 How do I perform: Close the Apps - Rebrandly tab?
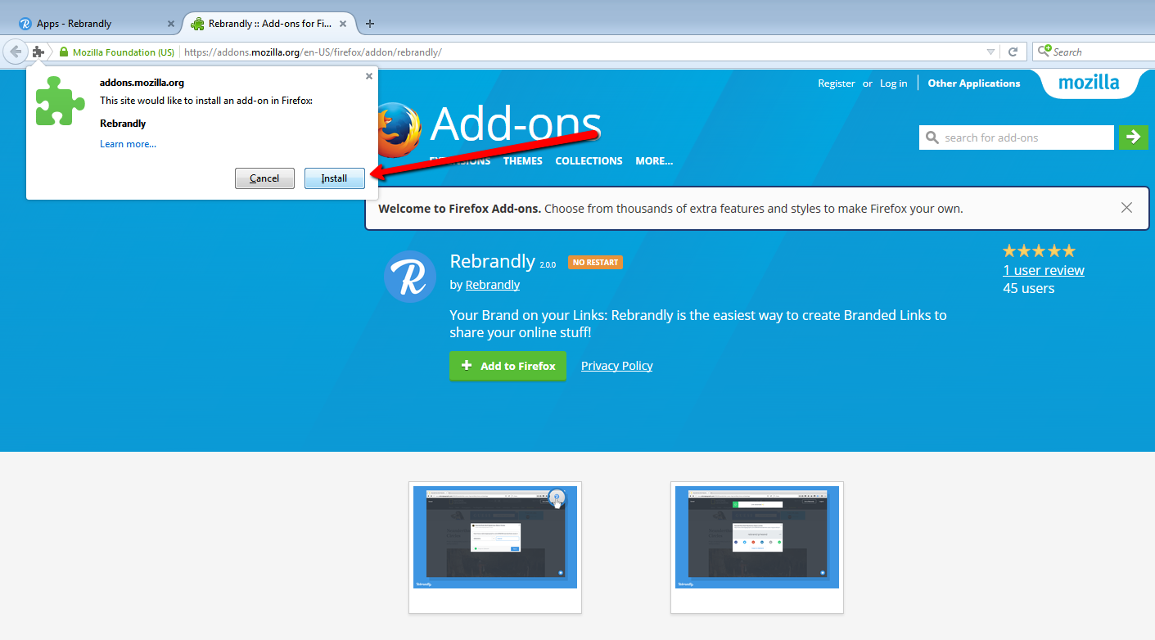click(170, 24)
